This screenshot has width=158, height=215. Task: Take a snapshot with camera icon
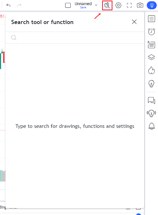click(x=140, y=5)
